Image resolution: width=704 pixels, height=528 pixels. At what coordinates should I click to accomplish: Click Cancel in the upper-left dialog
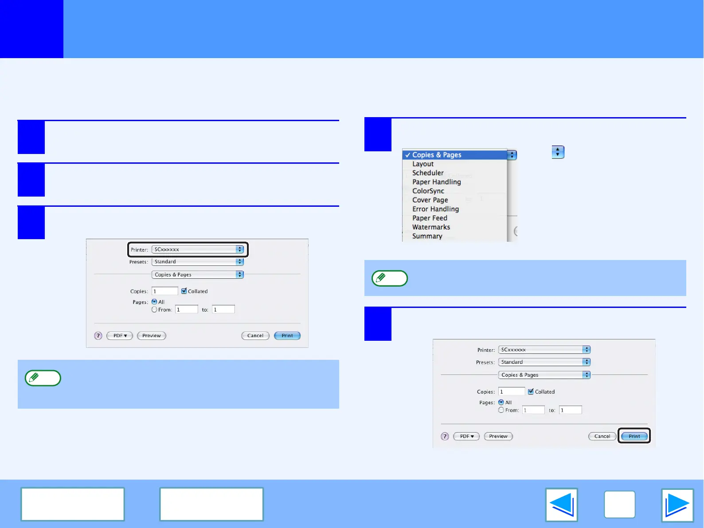tap(255, 336)
